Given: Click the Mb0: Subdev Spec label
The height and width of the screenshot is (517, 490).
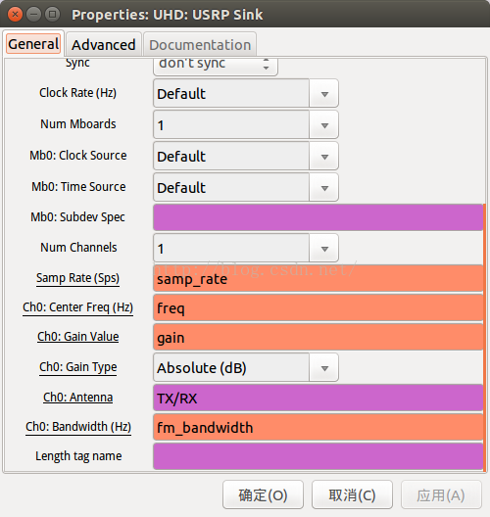Looking at the screenshot, I should point(77,217).
